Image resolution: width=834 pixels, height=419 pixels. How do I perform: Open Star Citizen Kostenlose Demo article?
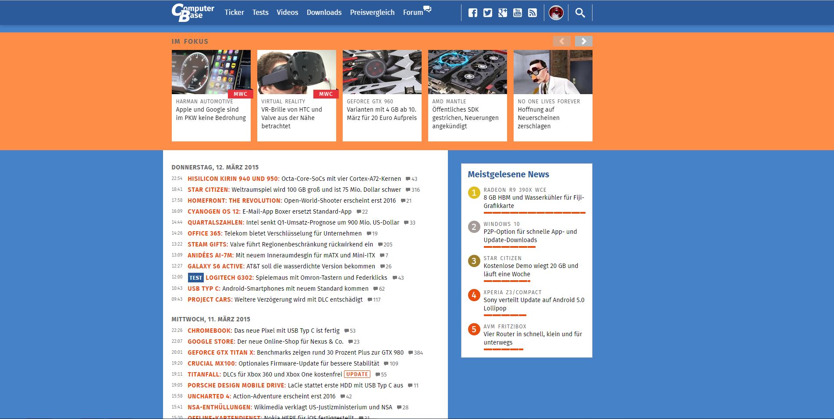pos(531,270)
